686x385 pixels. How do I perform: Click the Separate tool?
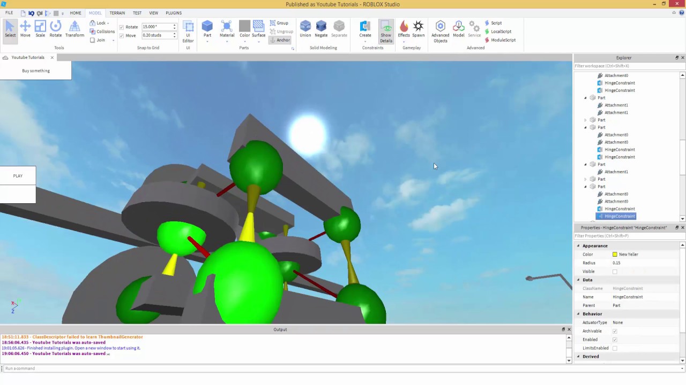[x=339, y=29]
